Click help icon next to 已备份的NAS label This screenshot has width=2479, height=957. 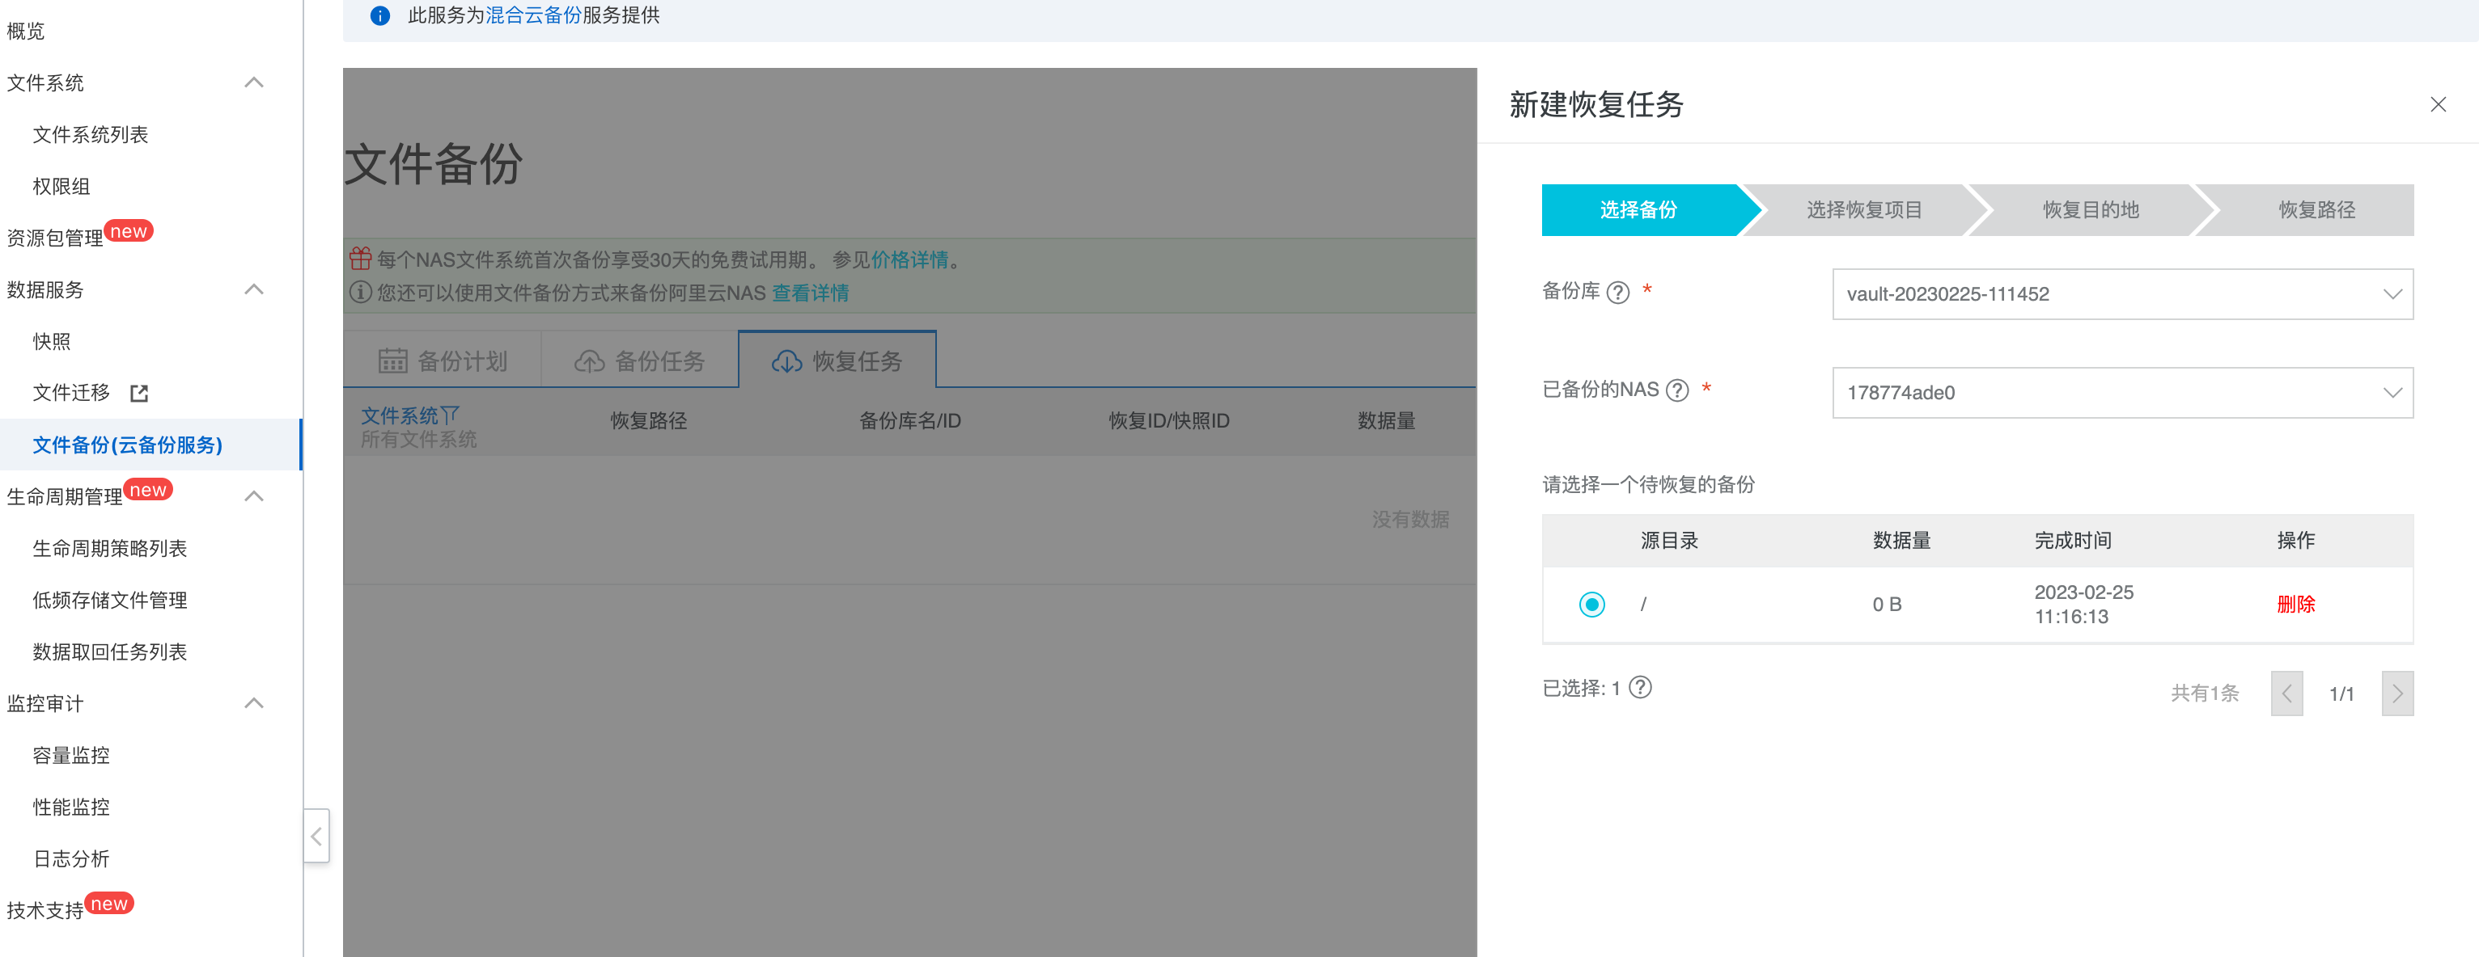(x=1676, y=390)
